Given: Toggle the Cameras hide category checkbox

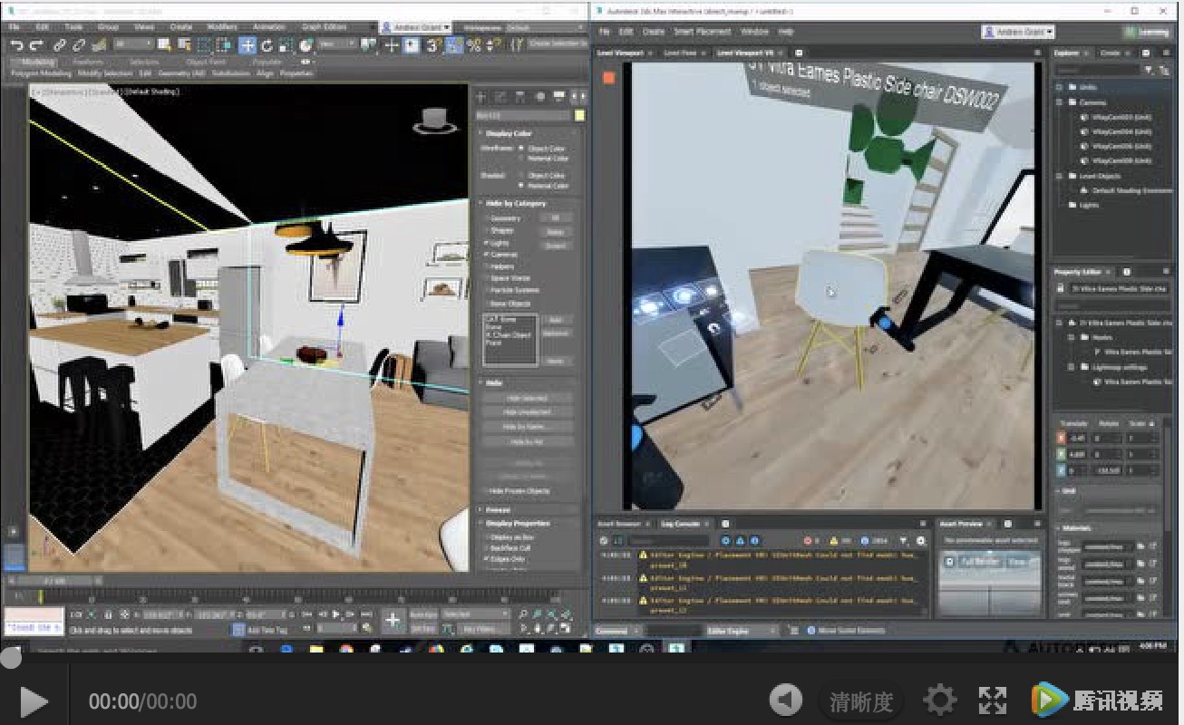Looking at the screenshot, I should pos(487,255).
